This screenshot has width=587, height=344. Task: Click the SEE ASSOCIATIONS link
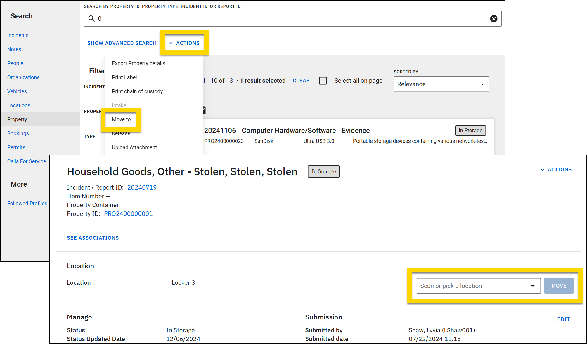pos(93,238)
